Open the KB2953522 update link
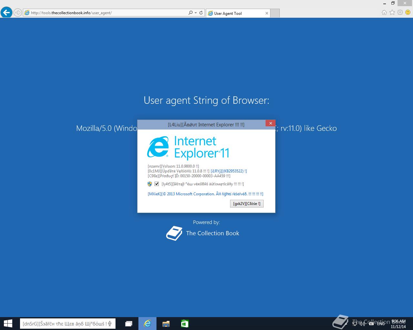This screenshot has height=330, width=413. (x=229, y=171)
